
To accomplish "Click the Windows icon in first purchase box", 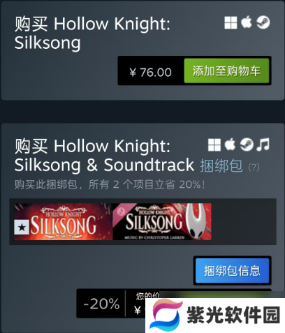I will coord(231,22).
